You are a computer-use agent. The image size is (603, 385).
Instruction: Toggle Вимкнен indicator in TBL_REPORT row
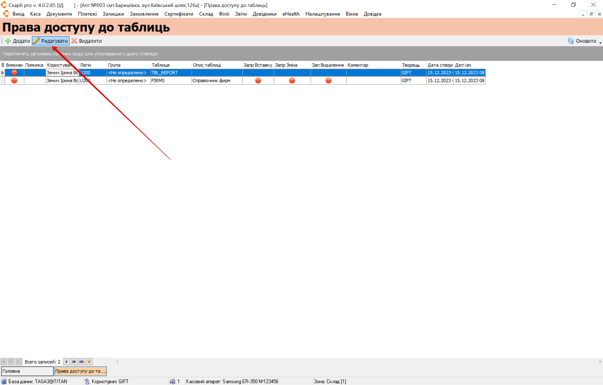[x=14, y=73]
